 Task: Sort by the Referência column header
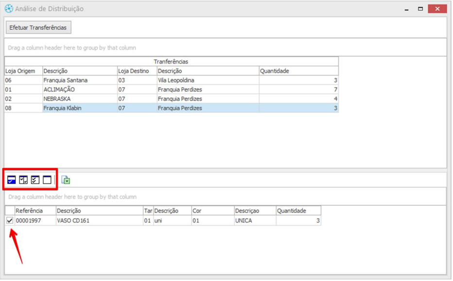point(35,211)
